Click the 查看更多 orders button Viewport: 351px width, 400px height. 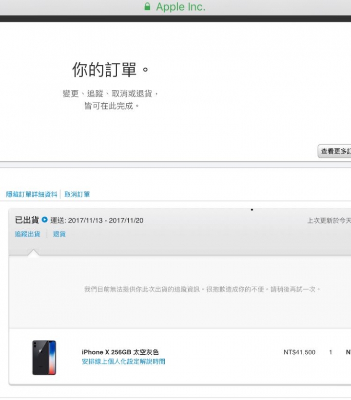334,151
